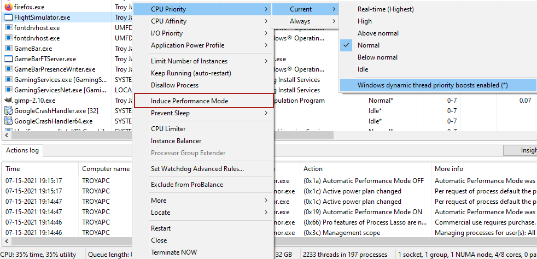Click the GameBar.exe process icon

pos(9,49)
